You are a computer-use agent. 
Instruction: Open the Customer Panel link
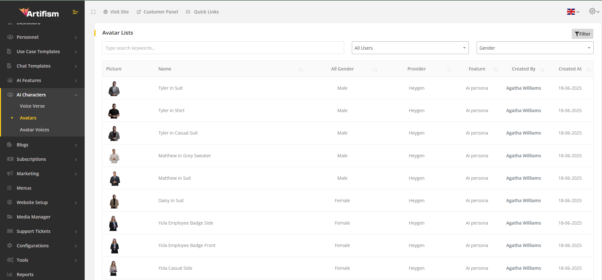pos(157,12)
